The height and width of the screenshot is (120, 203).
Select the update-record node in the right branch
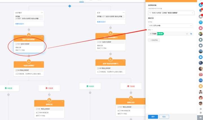pyautogui.click(x=111, y=42)
